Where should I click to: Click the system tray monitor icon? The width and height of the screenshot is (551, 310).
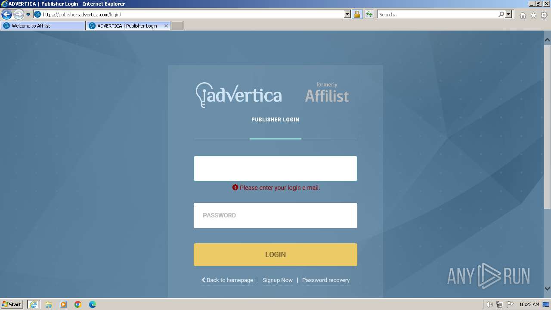click(546, 304)
